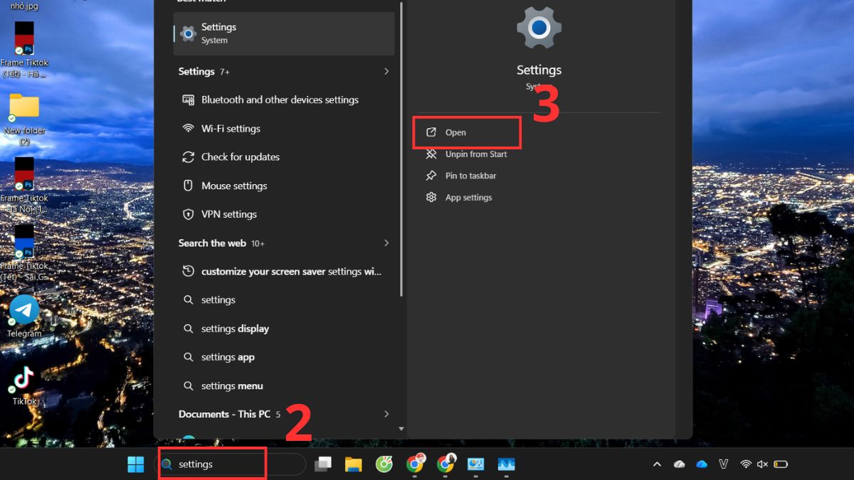Screen dimensions: 854x480
Task: Select web suggestion 'settings app'
Action: (218, 357)
